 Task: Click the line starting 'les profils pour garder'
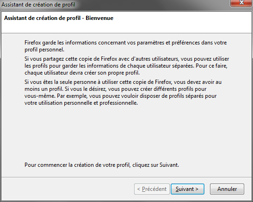pos(126,66)
